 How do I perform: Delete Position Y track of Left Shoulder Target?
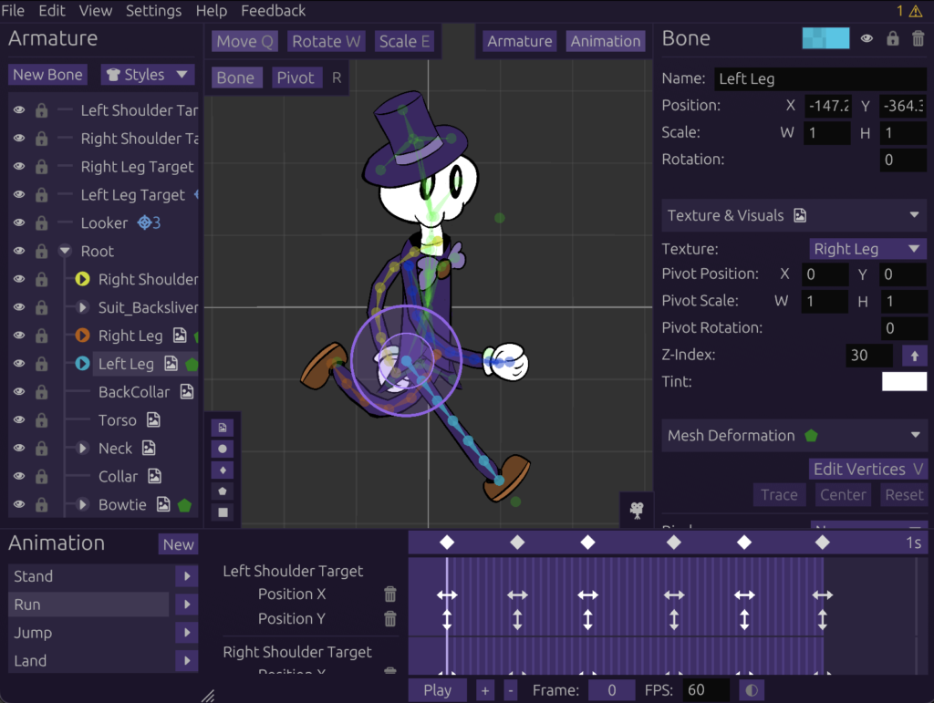click(390, 619)
